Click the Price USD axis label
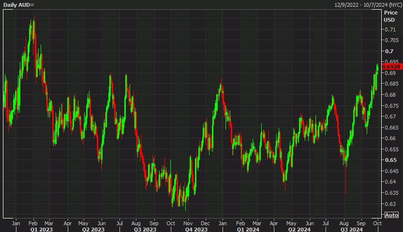The image size is (403, 232). tap(391, 16)
